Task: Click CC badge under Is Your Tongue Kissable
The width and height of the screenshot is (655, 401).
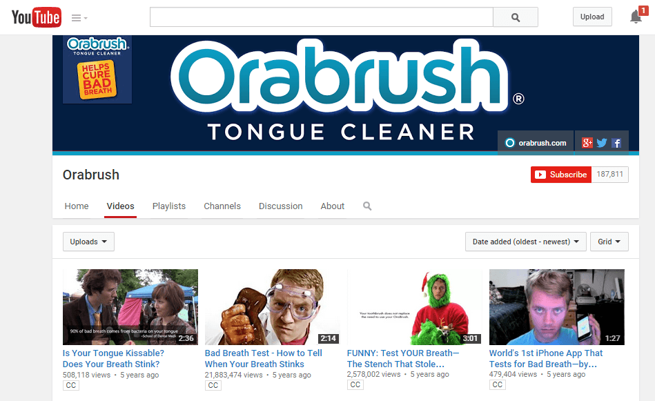Action: [71, 385]
